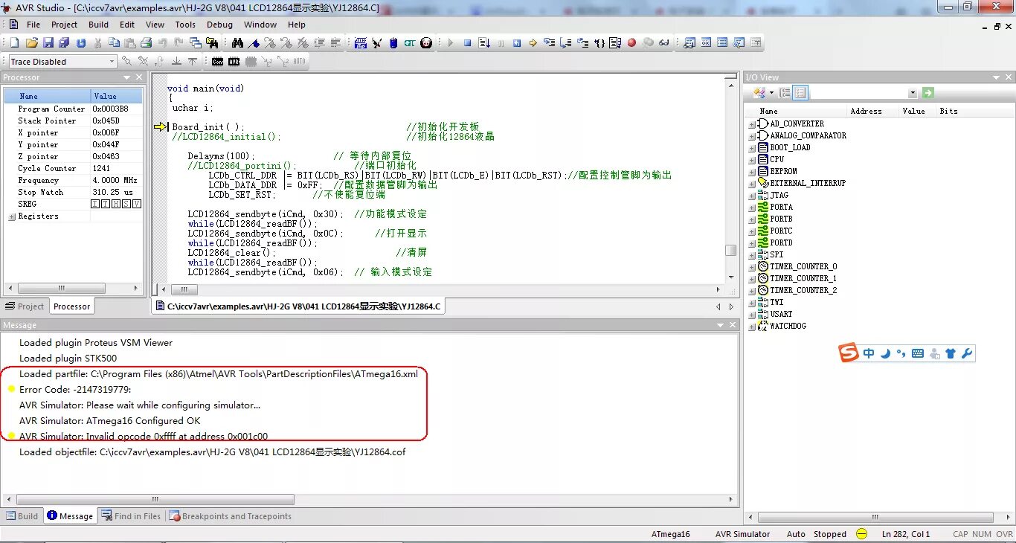The height and width of the screenshot is (543, 1016).
Task: Click the Save All toolbar icon
Action: tap(64, 42)
